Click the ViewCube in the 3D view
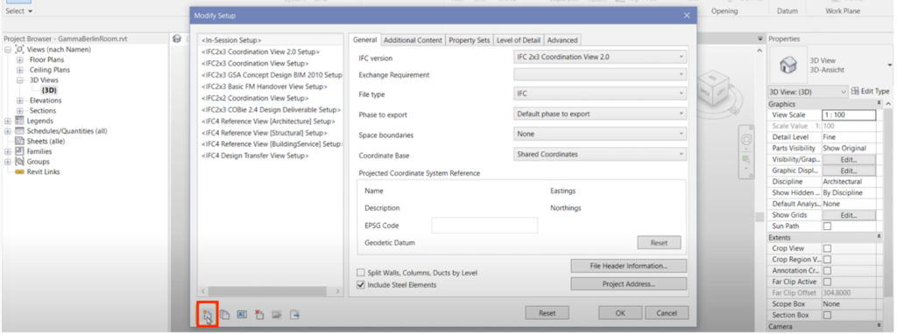Screen dimensions: 897x334 coord(714,88)
